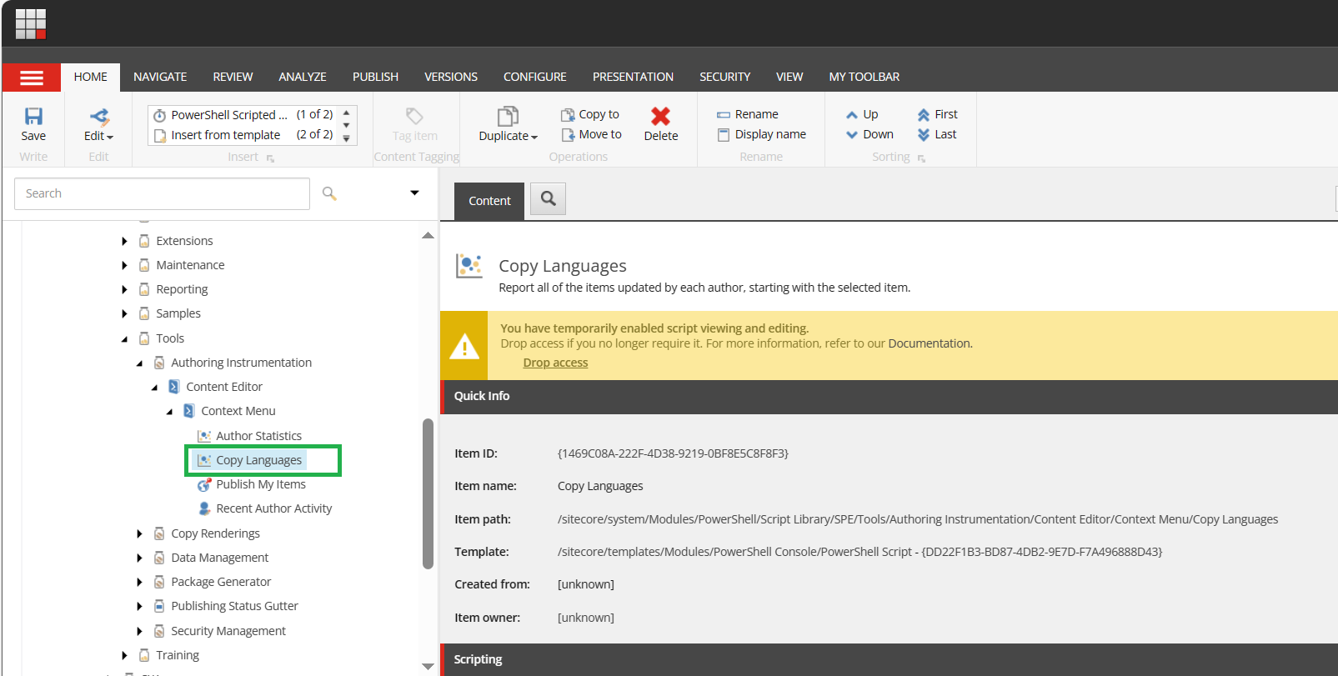Click the red Delete X icon

660,117
